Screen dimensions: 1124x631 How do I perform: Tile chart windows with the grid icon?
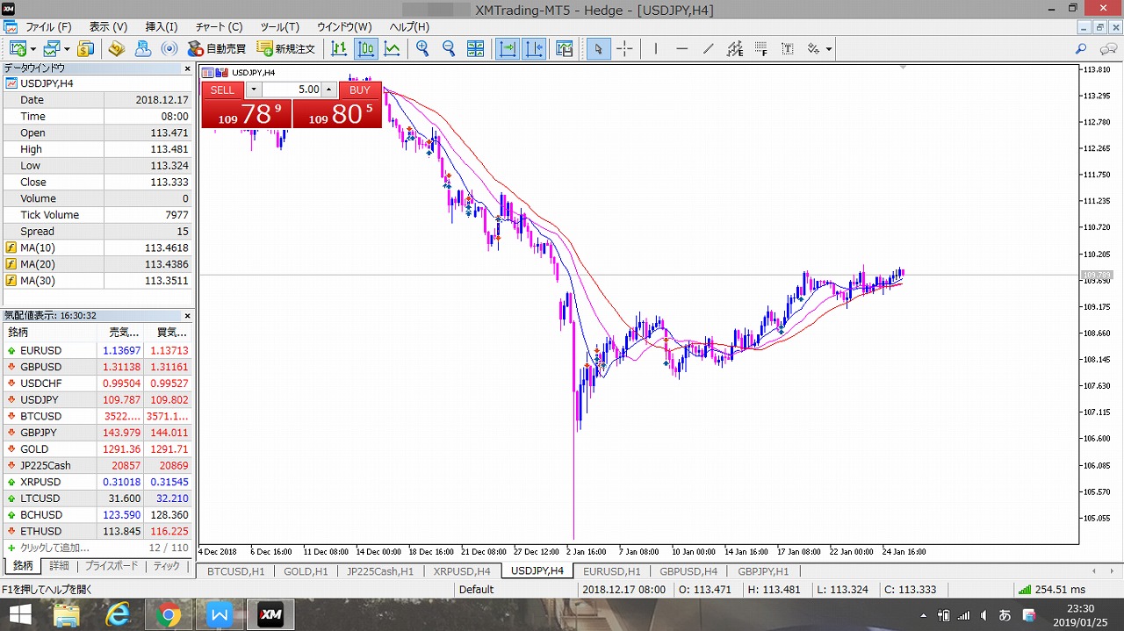(x=475, y=49)
